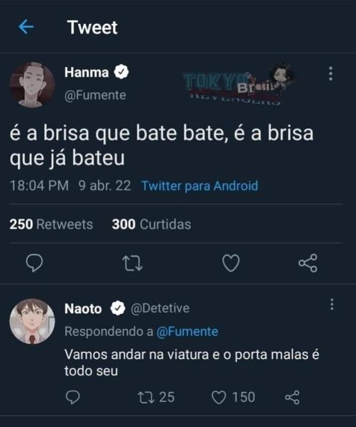The image size is (356, 427).
Task: Open more options menu on Naoto's reply
Action: click(x=331, y=304)
